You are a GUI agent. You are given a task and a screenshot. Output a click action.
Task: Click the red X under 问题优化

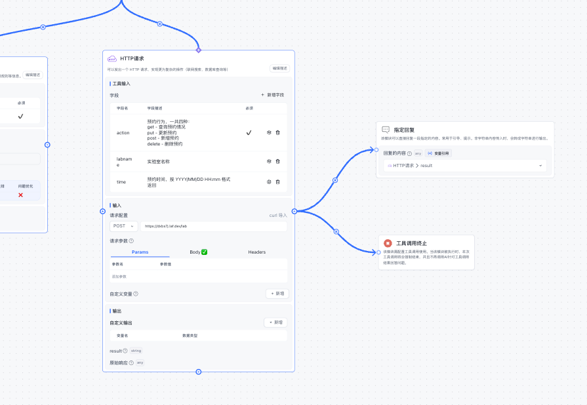click(x=20, y=195)
